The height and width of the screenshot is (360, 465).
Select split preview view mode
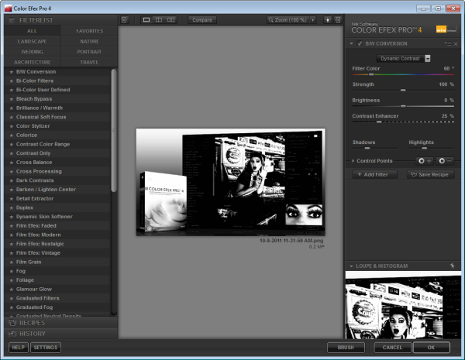[x=159, y=20]
